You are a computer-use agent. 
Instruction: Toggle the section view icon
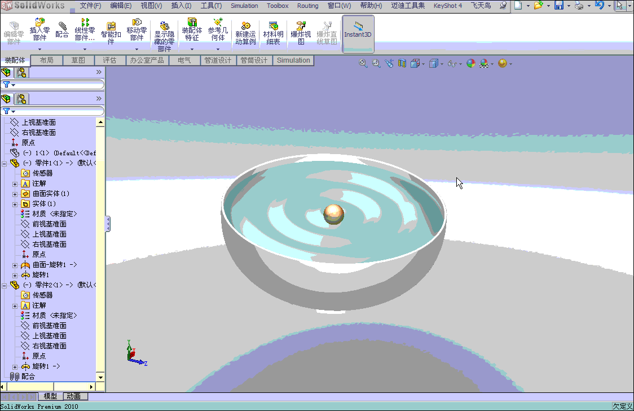pyautogui.click(x=402, y=63)
